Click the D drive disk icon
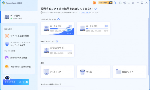 pyautogui.click(x=82, y=28)
